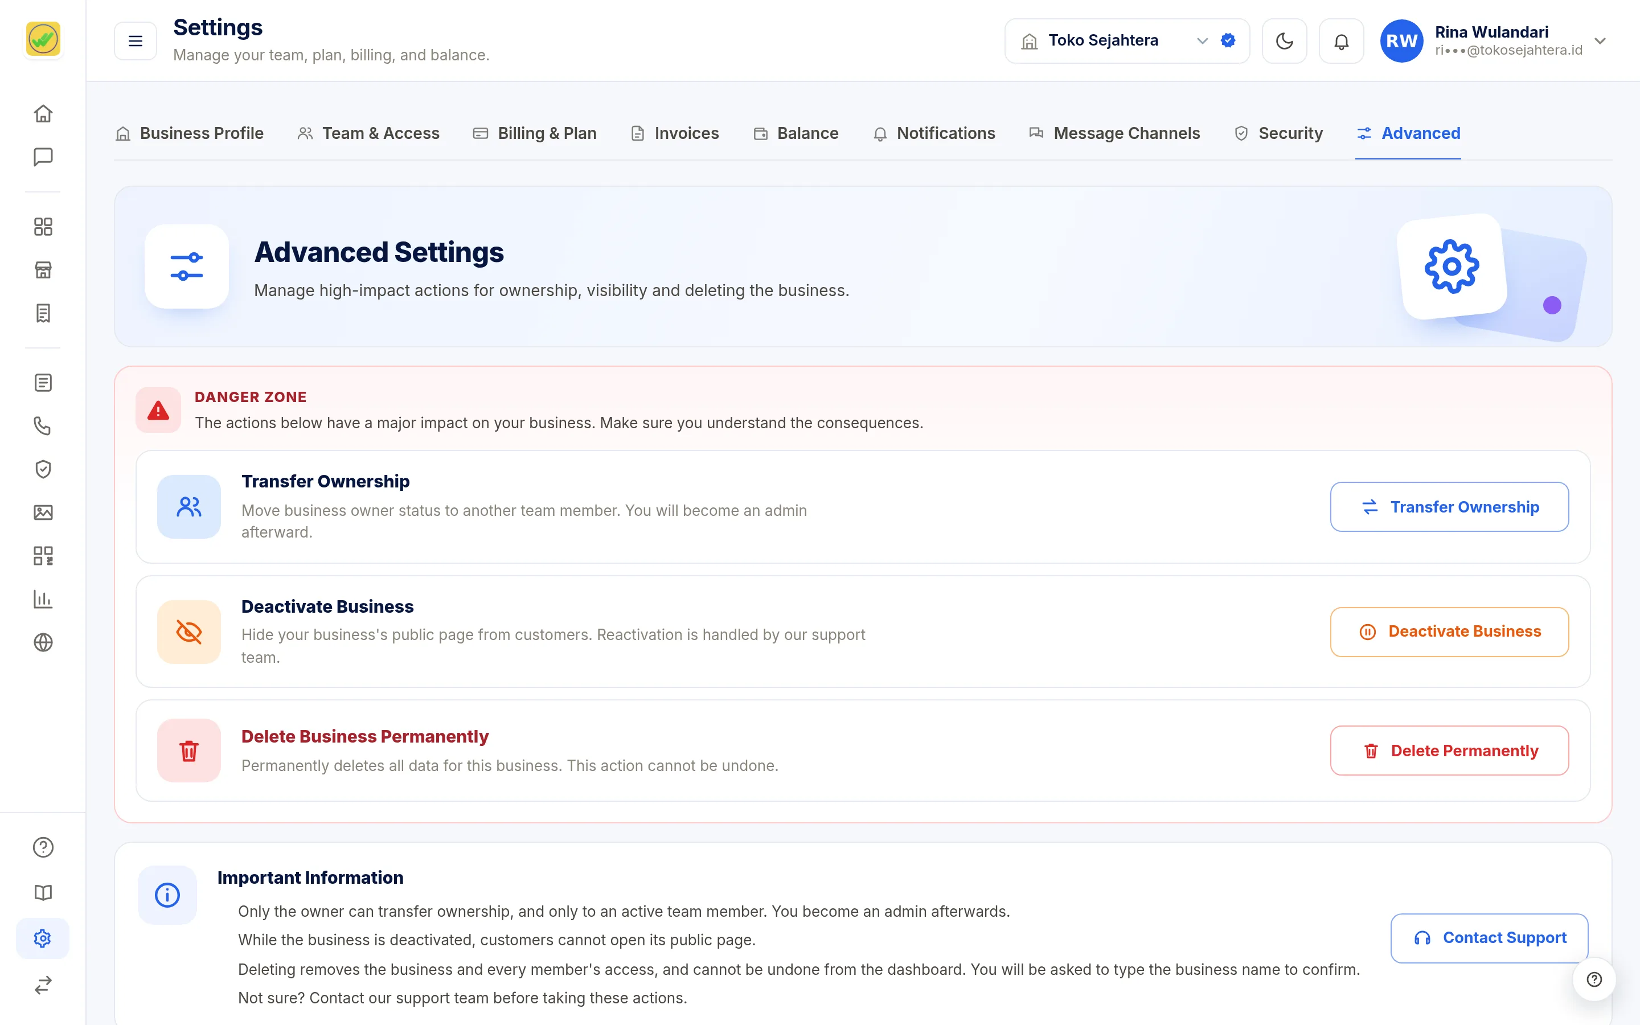This screenshot has width=1640, height=1025.
Task: Open the chat messages sidebar icon
Action: tap(43, 157)
